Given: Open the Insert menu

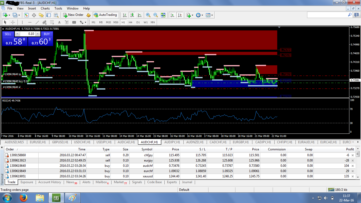Looking at the screenshot, I should [x=32, y=8].
